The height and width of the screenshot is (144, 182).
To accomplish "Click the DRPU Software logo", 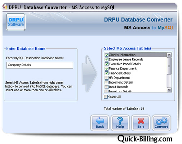I will click(16, 22).
